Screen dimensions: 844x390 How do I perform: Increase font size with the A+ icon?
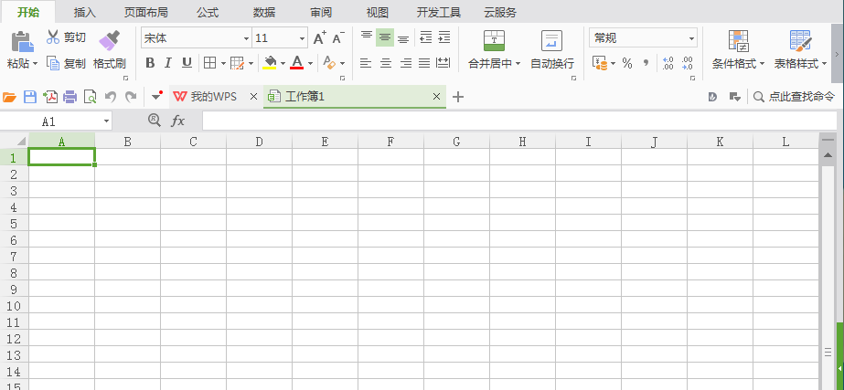tap(320, 38)
